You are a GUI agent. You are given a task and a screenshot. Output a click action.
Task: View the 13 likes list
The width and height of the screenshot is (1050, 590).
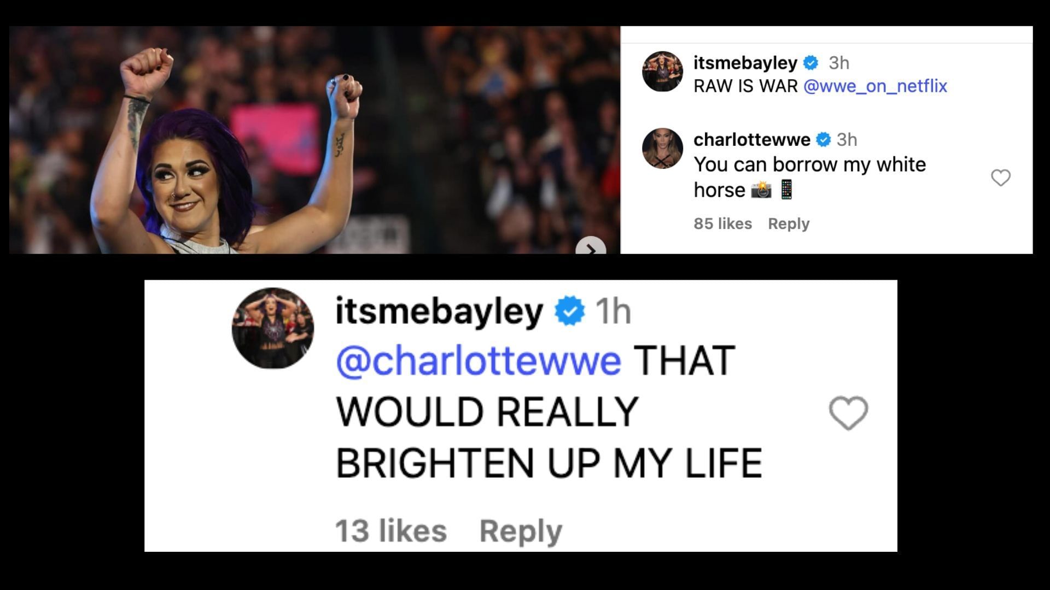point(391,531)
